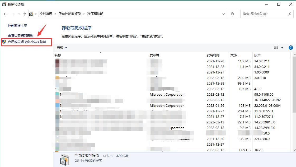This screenshot has width=296, height=167.
Task: Sort the list by 安装时间 column
Action: tap(213, 55)
